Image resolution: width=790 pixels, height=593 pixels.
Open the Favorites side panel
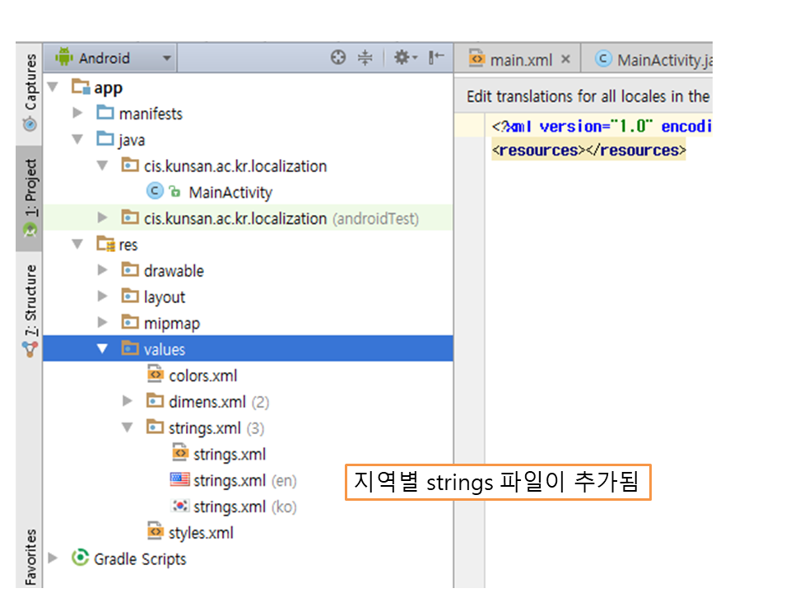coord(30,557)
